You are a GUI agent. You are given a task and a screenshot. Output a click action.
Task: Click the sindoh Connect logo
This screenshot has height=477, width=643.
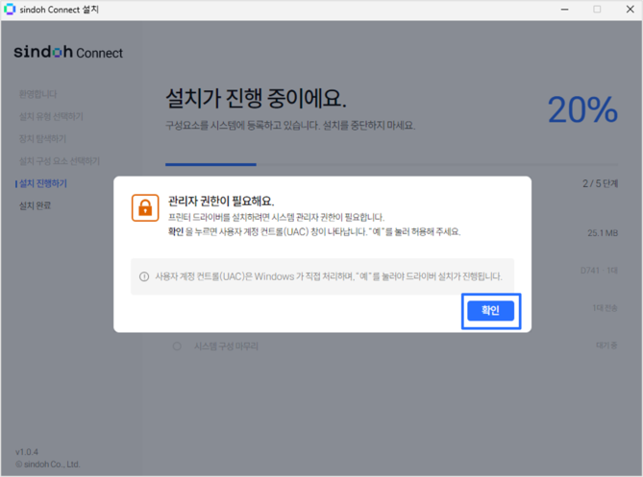[68, 52]
